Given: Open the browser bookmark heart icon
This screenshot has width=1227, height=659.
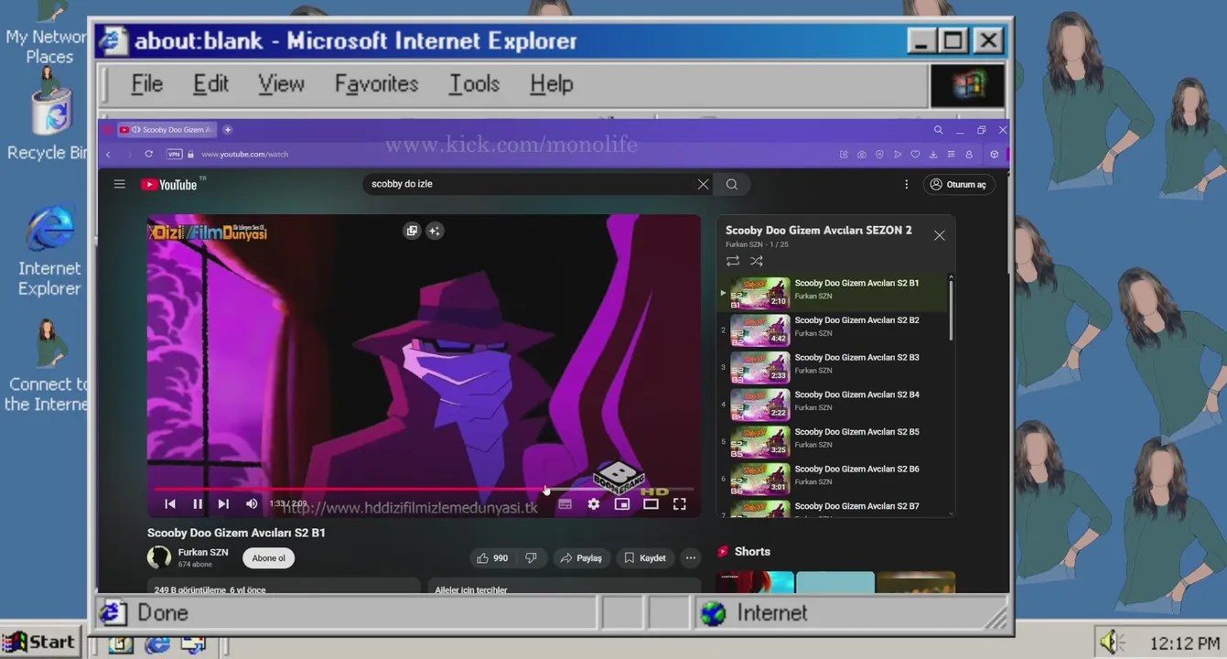Looking at the screenshot, I should [915, 155].
